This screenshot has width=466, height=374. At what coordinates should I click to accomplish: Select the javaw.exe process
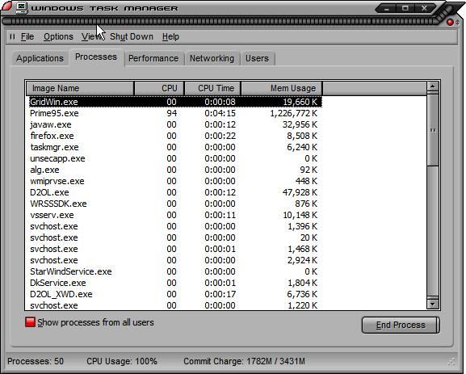point(175,124)
